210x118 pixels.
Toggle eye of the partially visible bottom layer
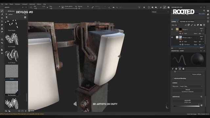[172, 48]
